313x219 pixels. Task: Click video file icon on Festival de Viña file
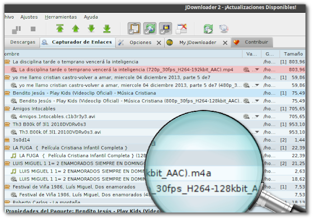click(x=14, y=195)
